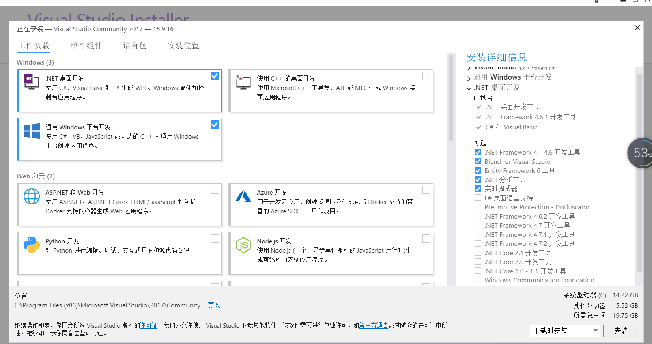
Task: Click the 53% progress circle indicator
Action: pos(640,153)
